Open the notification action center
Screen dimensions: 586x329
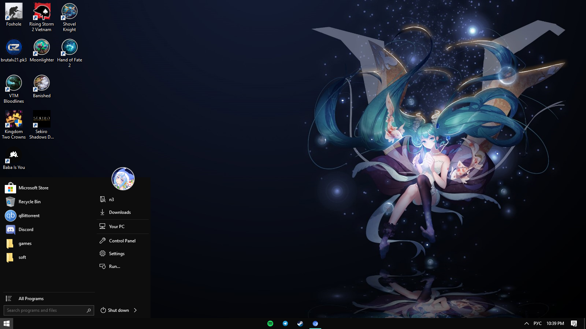pos(574,324)
